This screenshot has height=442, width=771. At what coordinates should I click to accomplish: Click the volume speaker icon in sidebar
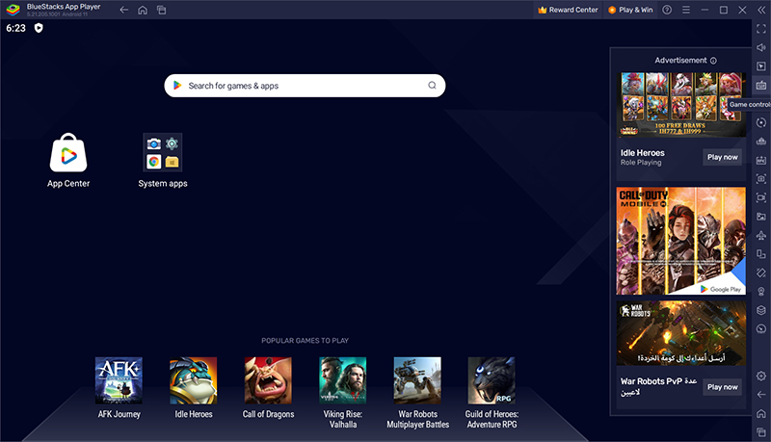coord(760,47)
